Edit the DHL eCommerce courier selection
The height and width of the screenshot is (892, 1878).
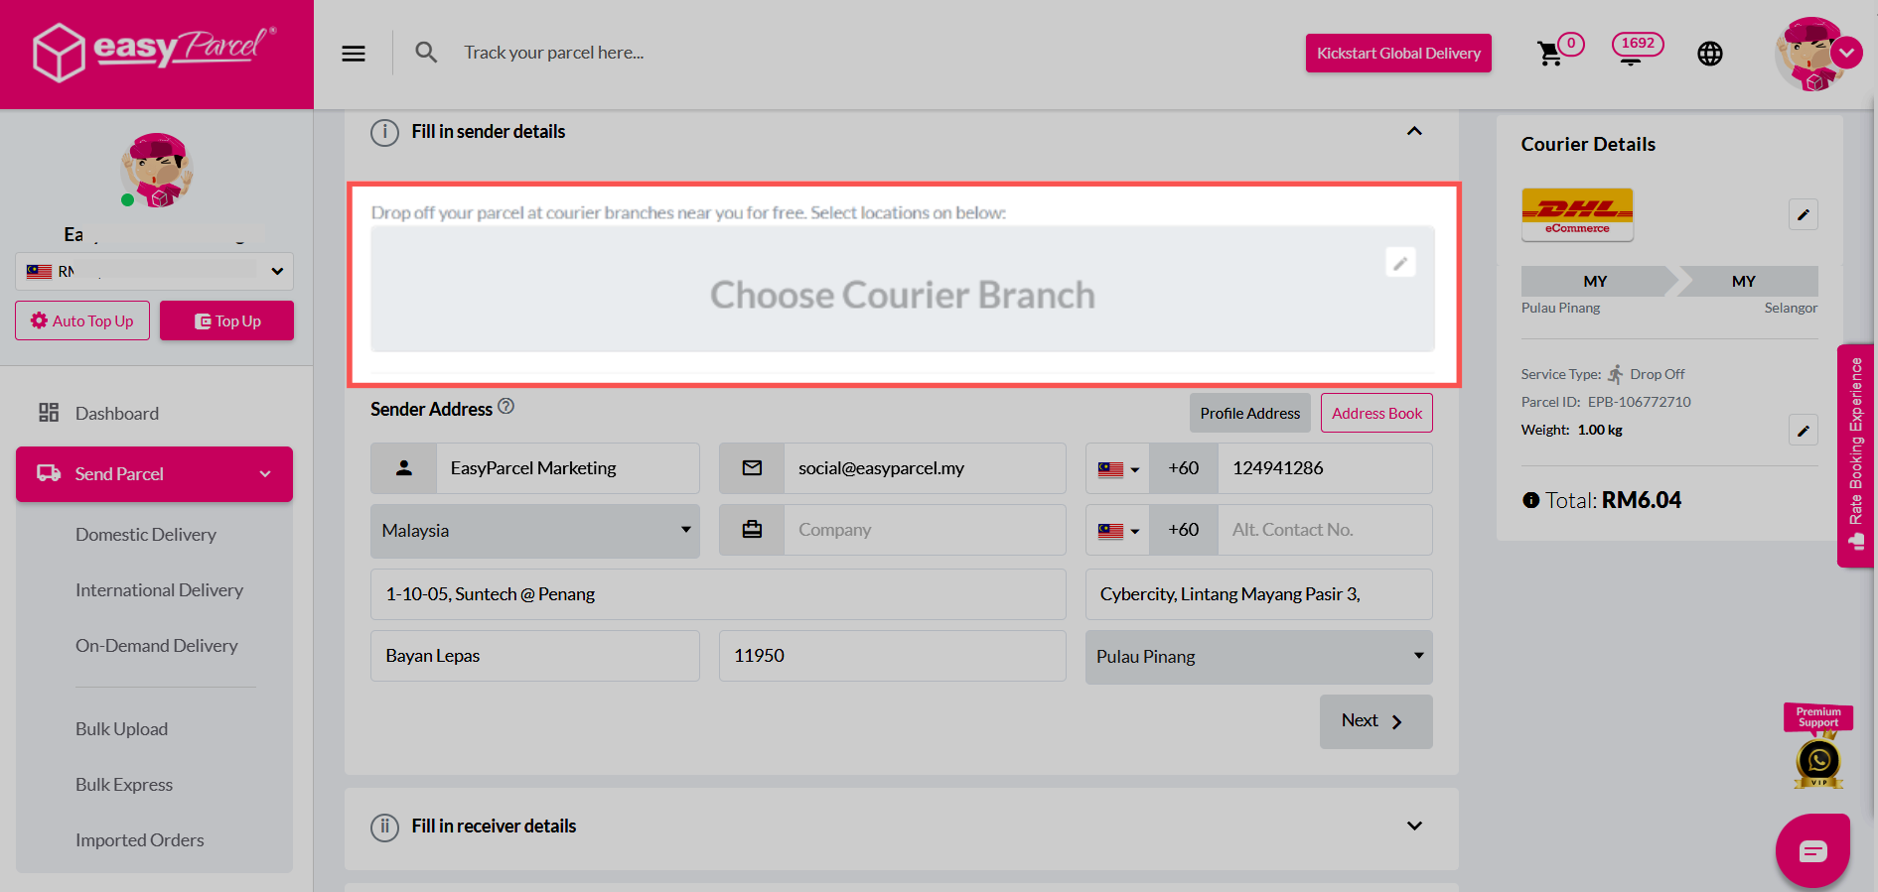click(1804, 214)
